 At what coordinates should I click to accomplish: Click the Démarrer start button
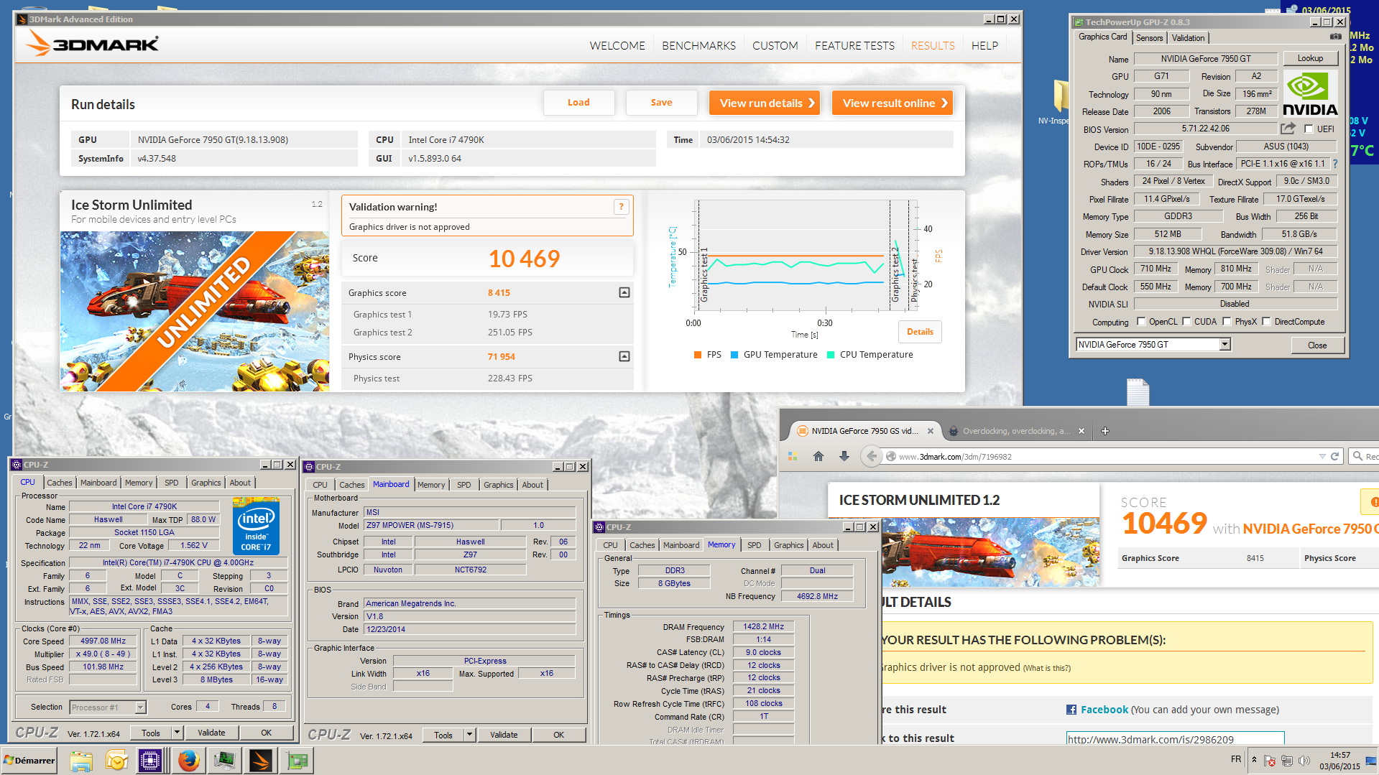coord(29,761)
